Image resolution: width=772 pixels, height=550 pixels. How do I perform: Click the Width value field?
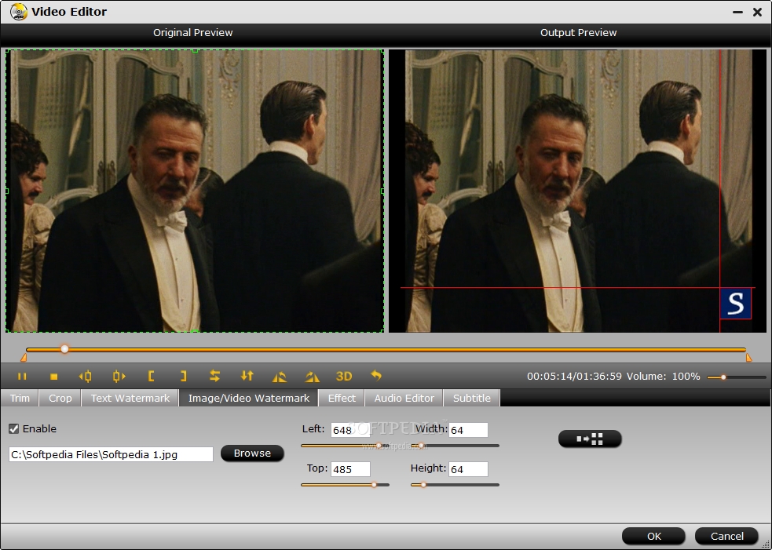point(468,430)
